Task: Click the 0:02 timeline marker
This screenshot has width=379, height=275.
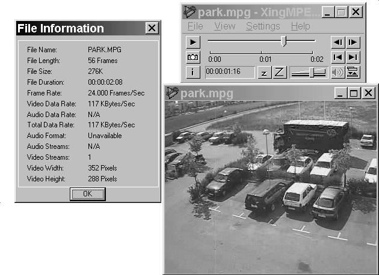Action: pyautogui.click(x=317, y=59)
